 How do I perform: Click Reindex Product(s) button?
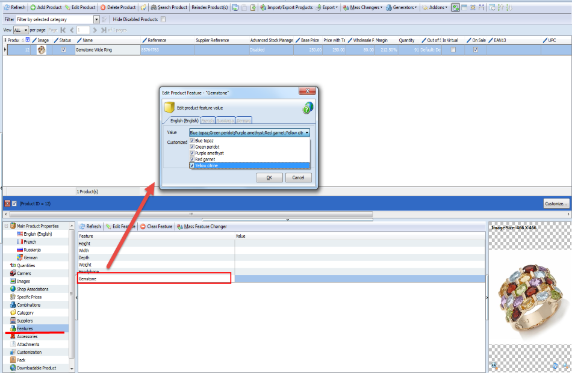[x=210, y=7]
